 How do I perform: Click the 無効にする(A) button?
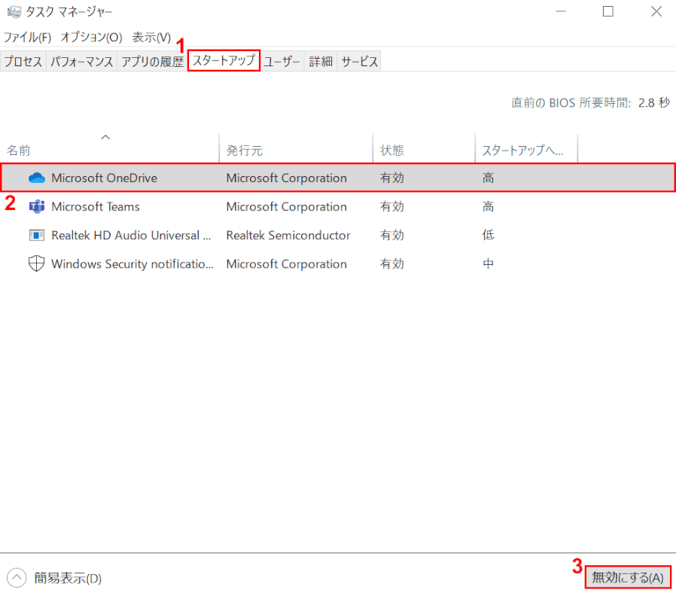tap(628, 577)
